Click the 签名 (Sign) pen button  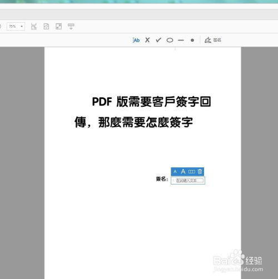click(213, 40)
